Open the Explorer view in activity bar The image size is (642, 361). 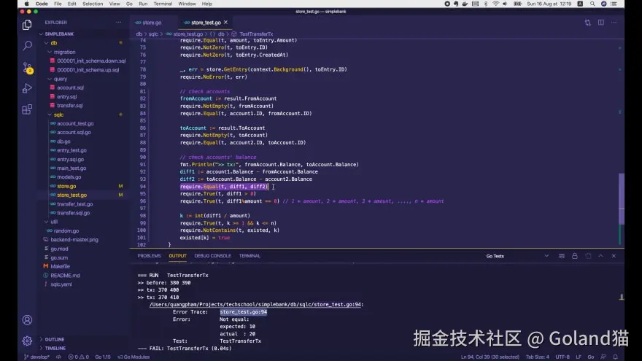27,25
